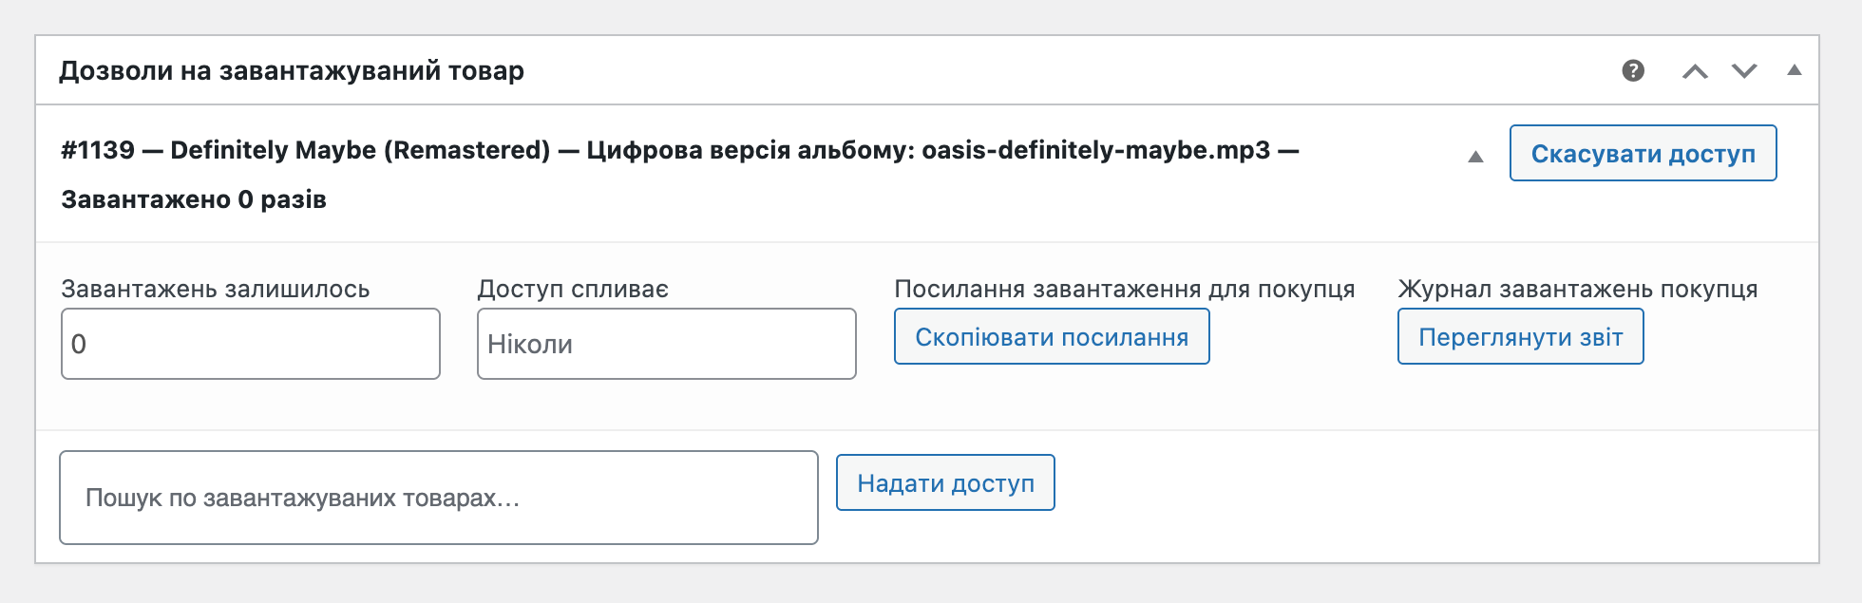1862x603 pixels.
Task: Open report with Переглянути звіт
Action: point(1520,336)
